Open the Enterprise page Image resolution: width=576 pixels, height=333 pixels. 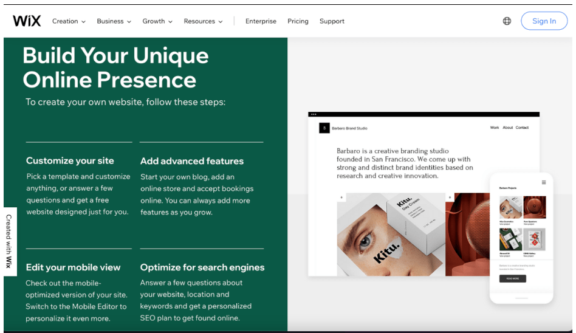click(x=261, y=21)
